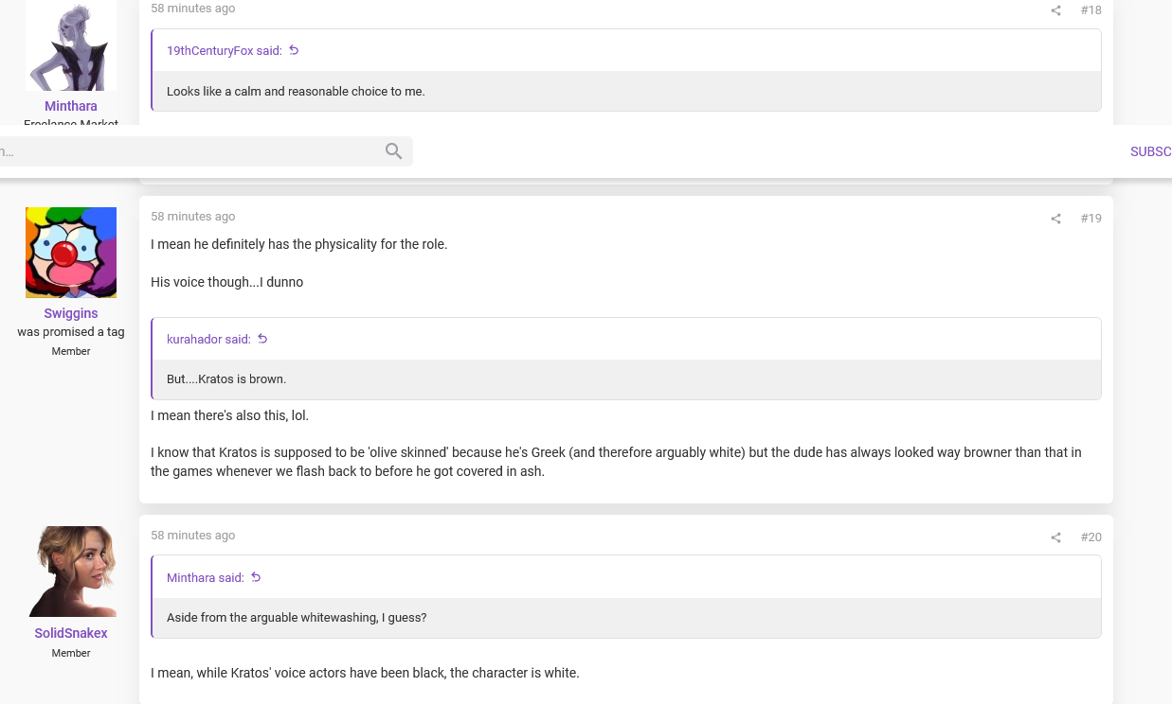Click post #18 timestamp '58 minutes ago'

[x=193, y=9]
